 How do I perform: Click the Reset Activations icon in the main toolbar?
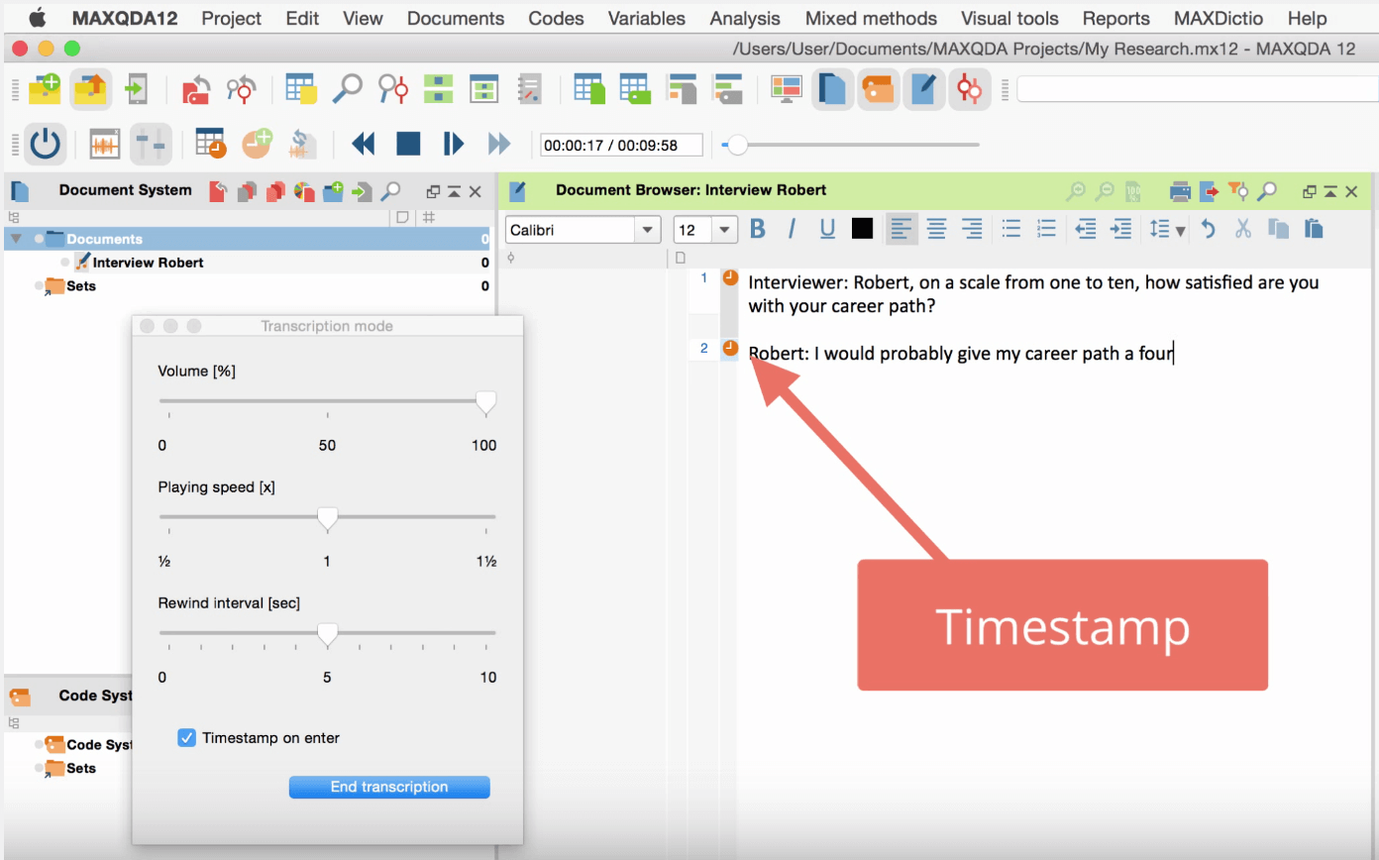tap(196, 89)
